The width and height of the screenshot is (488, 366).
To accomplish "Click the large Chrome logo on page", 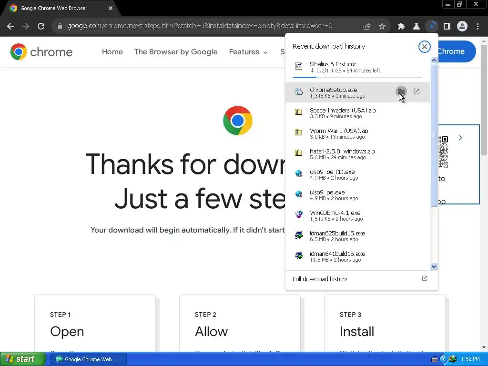I will click(238, 121).
